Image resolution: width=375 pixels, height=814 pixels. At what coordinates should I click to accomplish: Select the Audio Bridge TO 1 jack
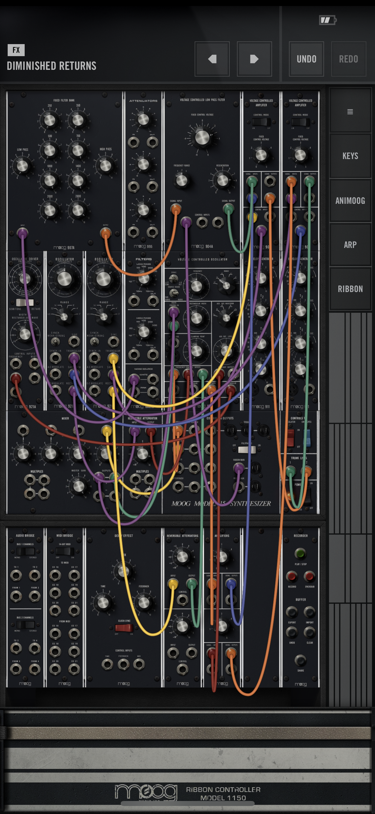pyautogui.click(x=16, y=575)
